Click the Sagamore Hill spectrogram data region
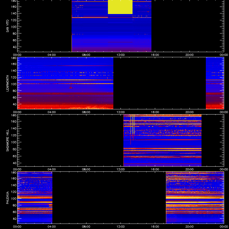 [x=162, y=140]
